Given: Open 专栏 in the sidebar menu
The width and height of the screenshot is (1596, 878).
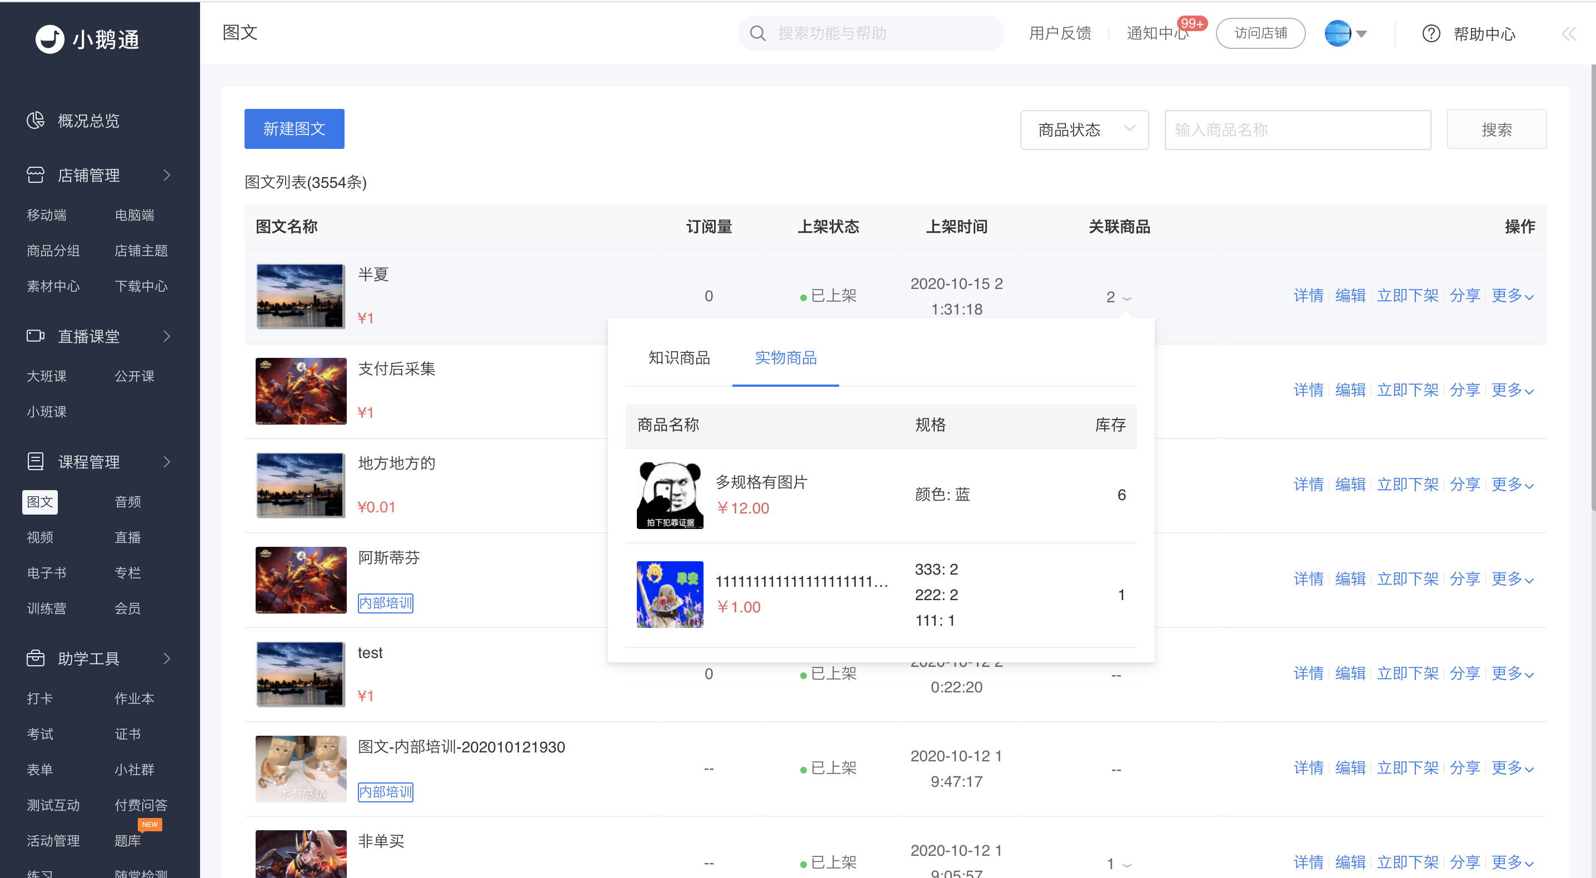Looking at the screenshot, I should coord(128,572).
